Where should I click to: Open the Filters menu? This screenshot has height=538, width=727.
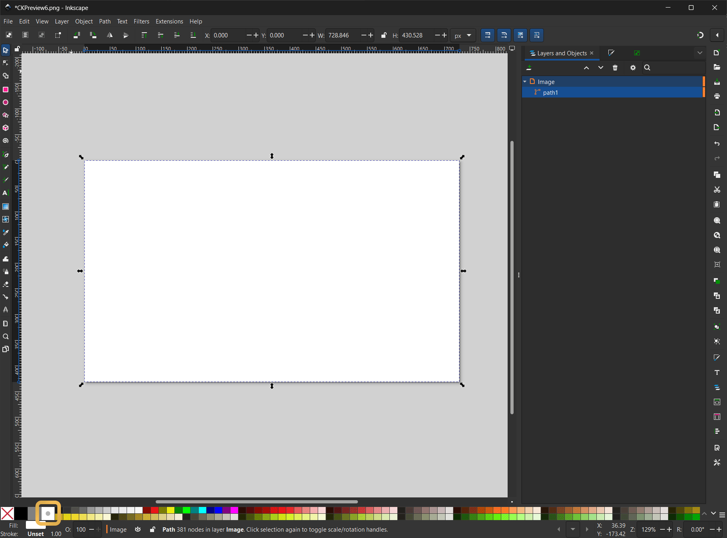(x=141, y=21)
